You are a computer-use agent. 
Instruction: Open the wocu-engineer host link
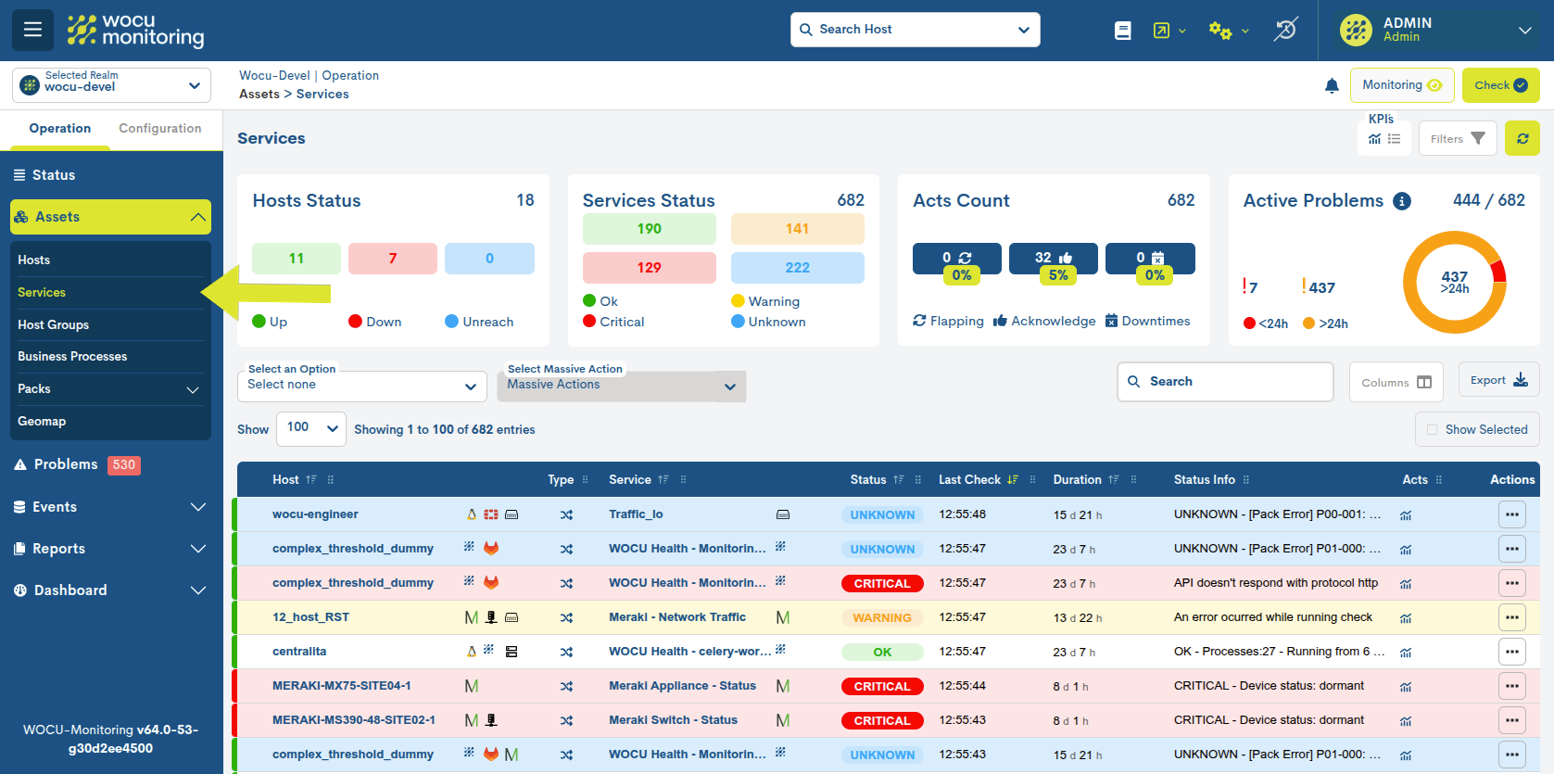pos(315,514)
